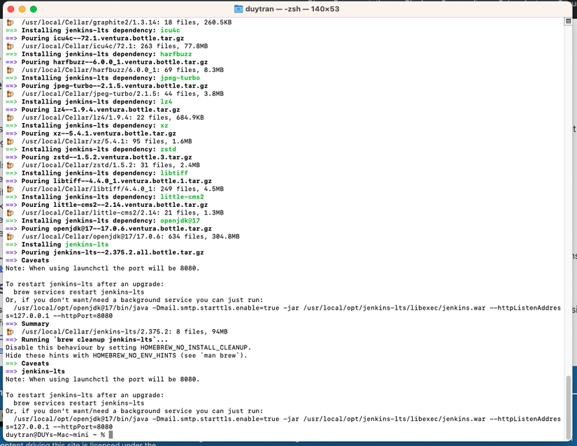Click the beer mug icon beside the lz4 path
577x446 pixels.
tap(10, 117)
